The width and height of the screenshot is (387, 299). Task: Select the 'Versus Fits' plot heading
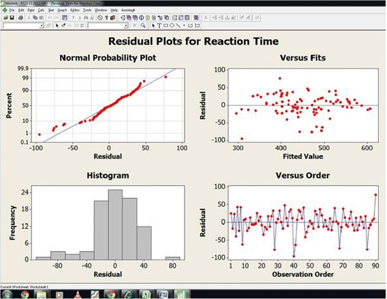click(x=303, y=58)
